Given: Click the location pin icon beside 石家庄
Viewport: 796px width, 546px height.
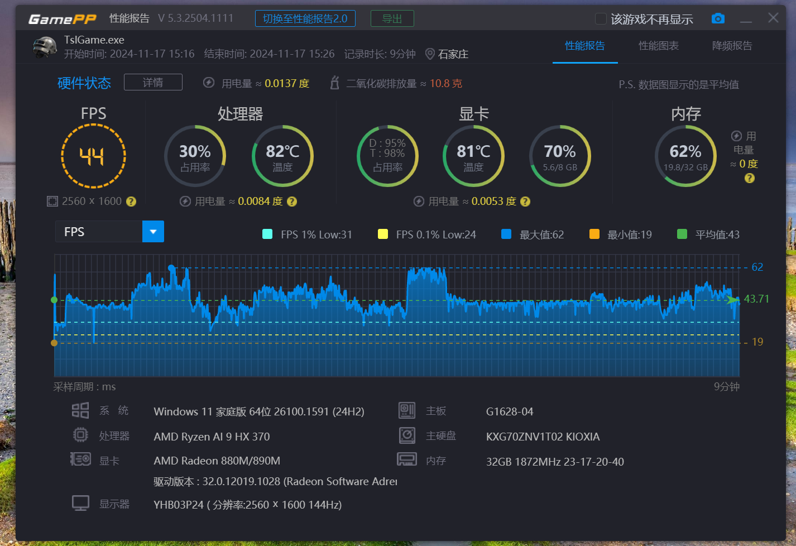Looking at the screenshot, I should pyautogui.click(x=430, y=54).
